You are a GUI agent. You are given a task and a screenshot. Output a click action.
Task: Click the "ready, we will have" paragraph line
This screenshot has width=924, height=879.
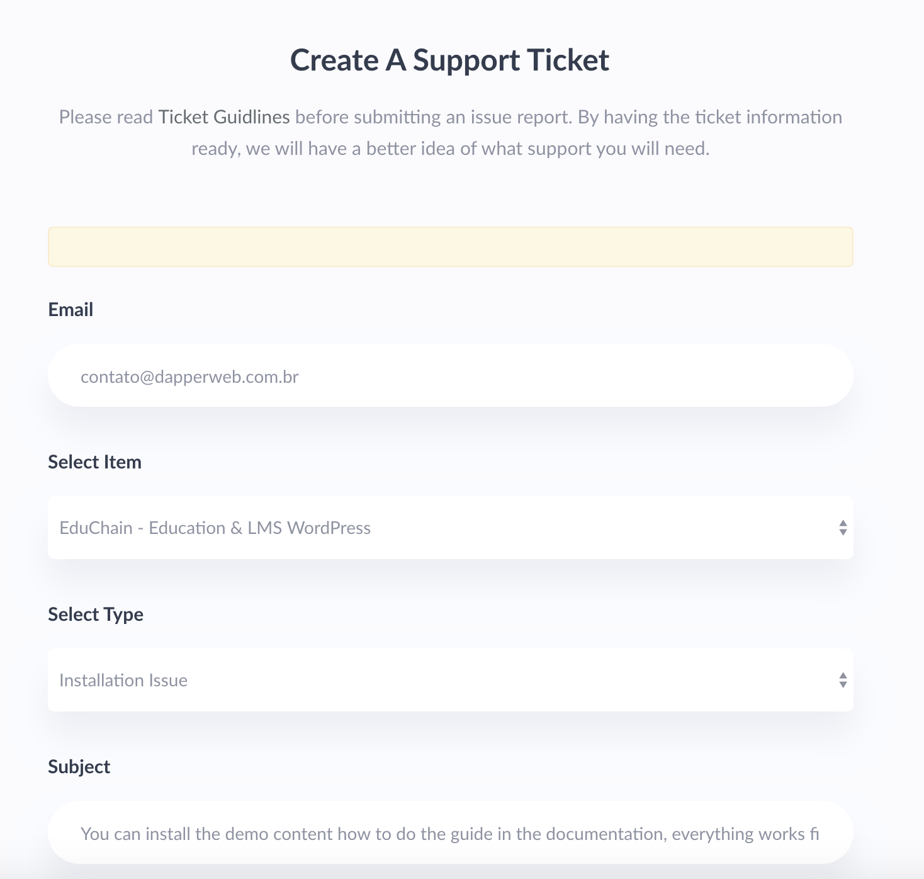[450, 149]
